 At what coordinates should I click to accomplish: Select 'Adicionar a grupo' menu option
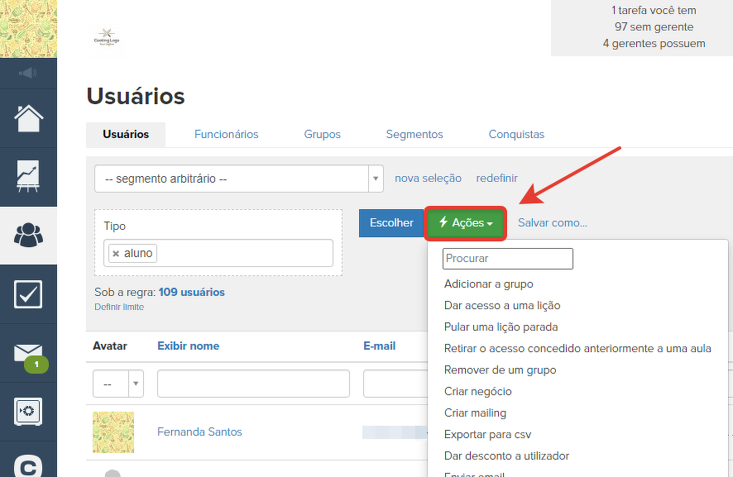[x=488, y=284]
